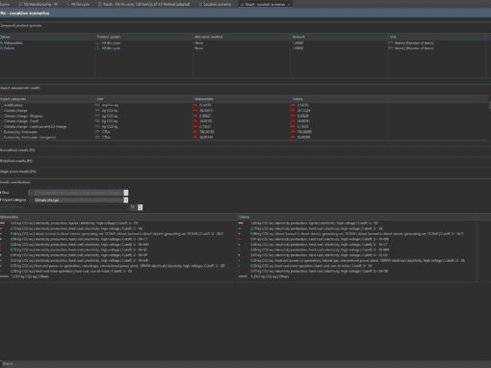Click CTUe icon in Ecotoxicity, freshwater - inorganics row
This screenshot has width=491, height=368.
(x=97, y=137)
